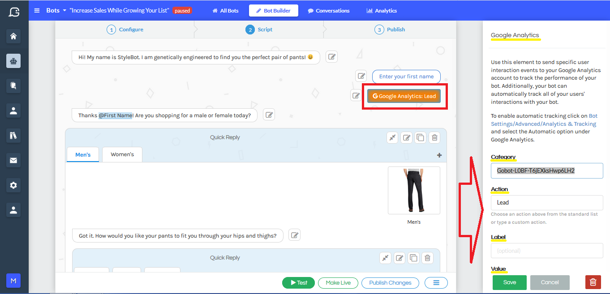Open the more options menu button at bottom
This screenshot has height=294, width=610.
click(x=436, y=283)
